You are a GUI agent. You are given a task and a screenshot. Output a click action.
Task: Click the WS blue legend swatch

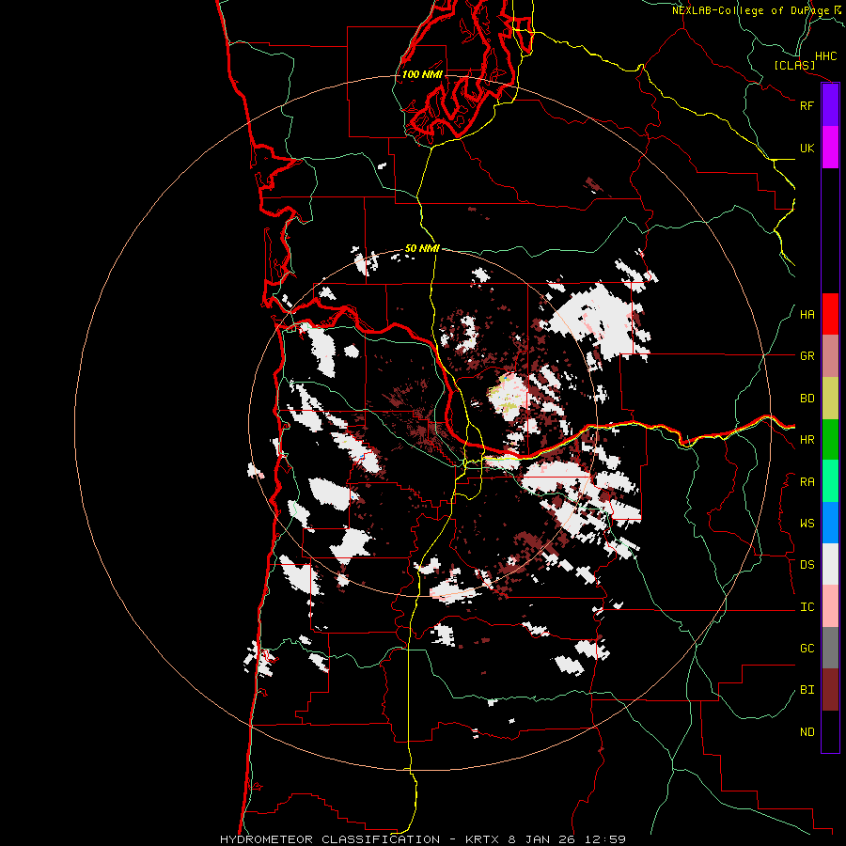pos(830,523)
